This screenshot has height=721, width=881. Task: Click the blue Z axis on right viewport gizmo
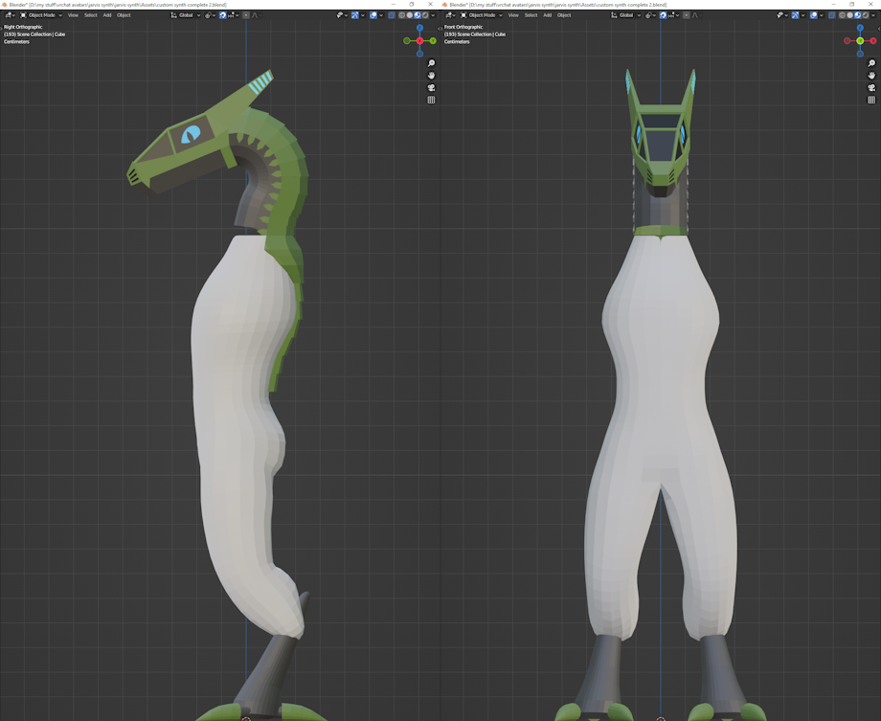pyautogui.click(x=860, y=29)
